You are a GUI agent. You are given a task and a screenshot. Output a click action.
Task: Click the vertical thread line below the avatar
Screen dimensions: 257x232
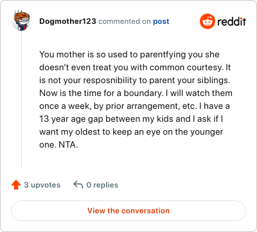click(21, 101)
